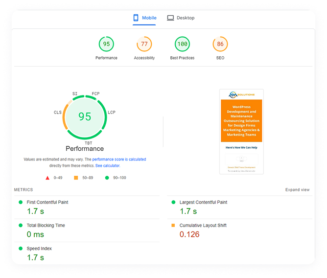Open the mobile page screenshot thumbnail

click(241, 132)
